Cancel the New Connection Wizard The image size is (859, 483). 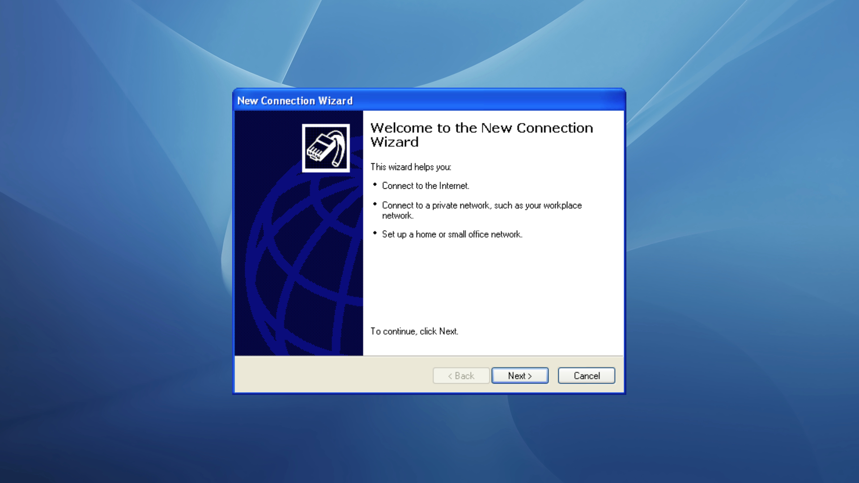click(586, 376)
